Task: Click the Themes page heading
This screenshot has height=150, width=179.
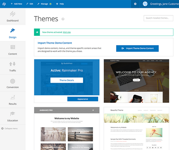Action: coord(46,19)
